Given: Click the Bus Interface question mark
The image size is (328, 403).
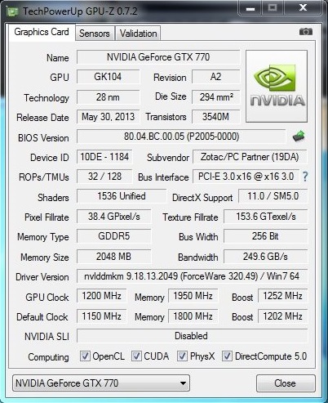Looking at the screenshot, I should point(305,177).
